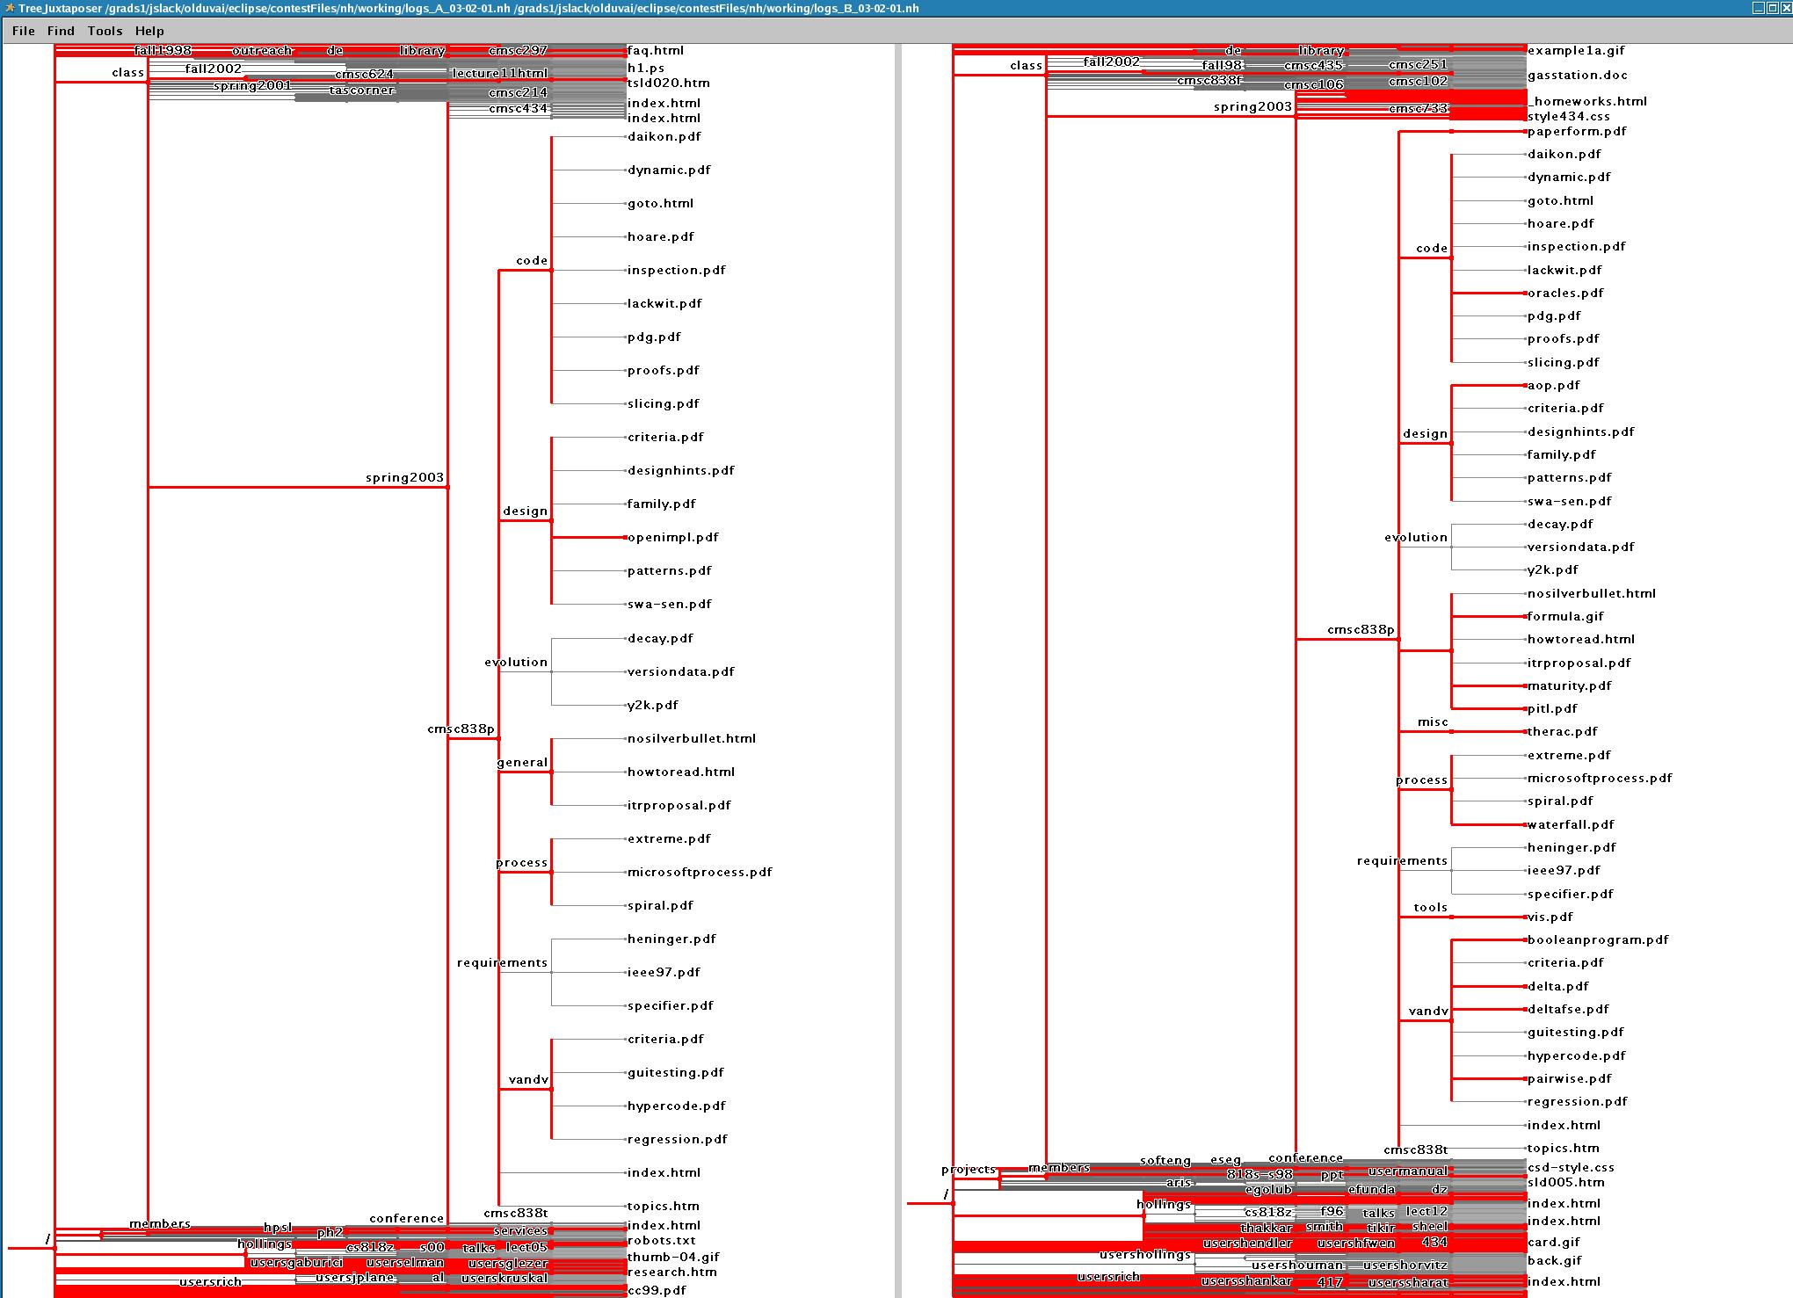Select formula.gif leaf in right tree
Image resolution: width=1793 pixels, height=1298 pixels.
click(1564, 616)
